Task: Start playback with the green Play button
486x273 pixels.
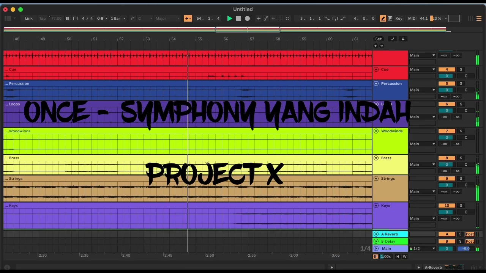Action: [x=229, y=18]
